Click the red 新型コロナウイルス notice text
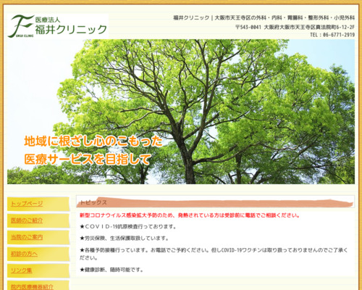This screenshot has width=362, height=290. [190, 215]
